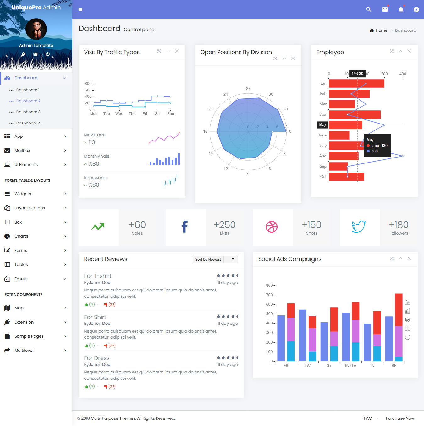
Task: Expand the Charts sidebar menu
Action: pos(36,236)
